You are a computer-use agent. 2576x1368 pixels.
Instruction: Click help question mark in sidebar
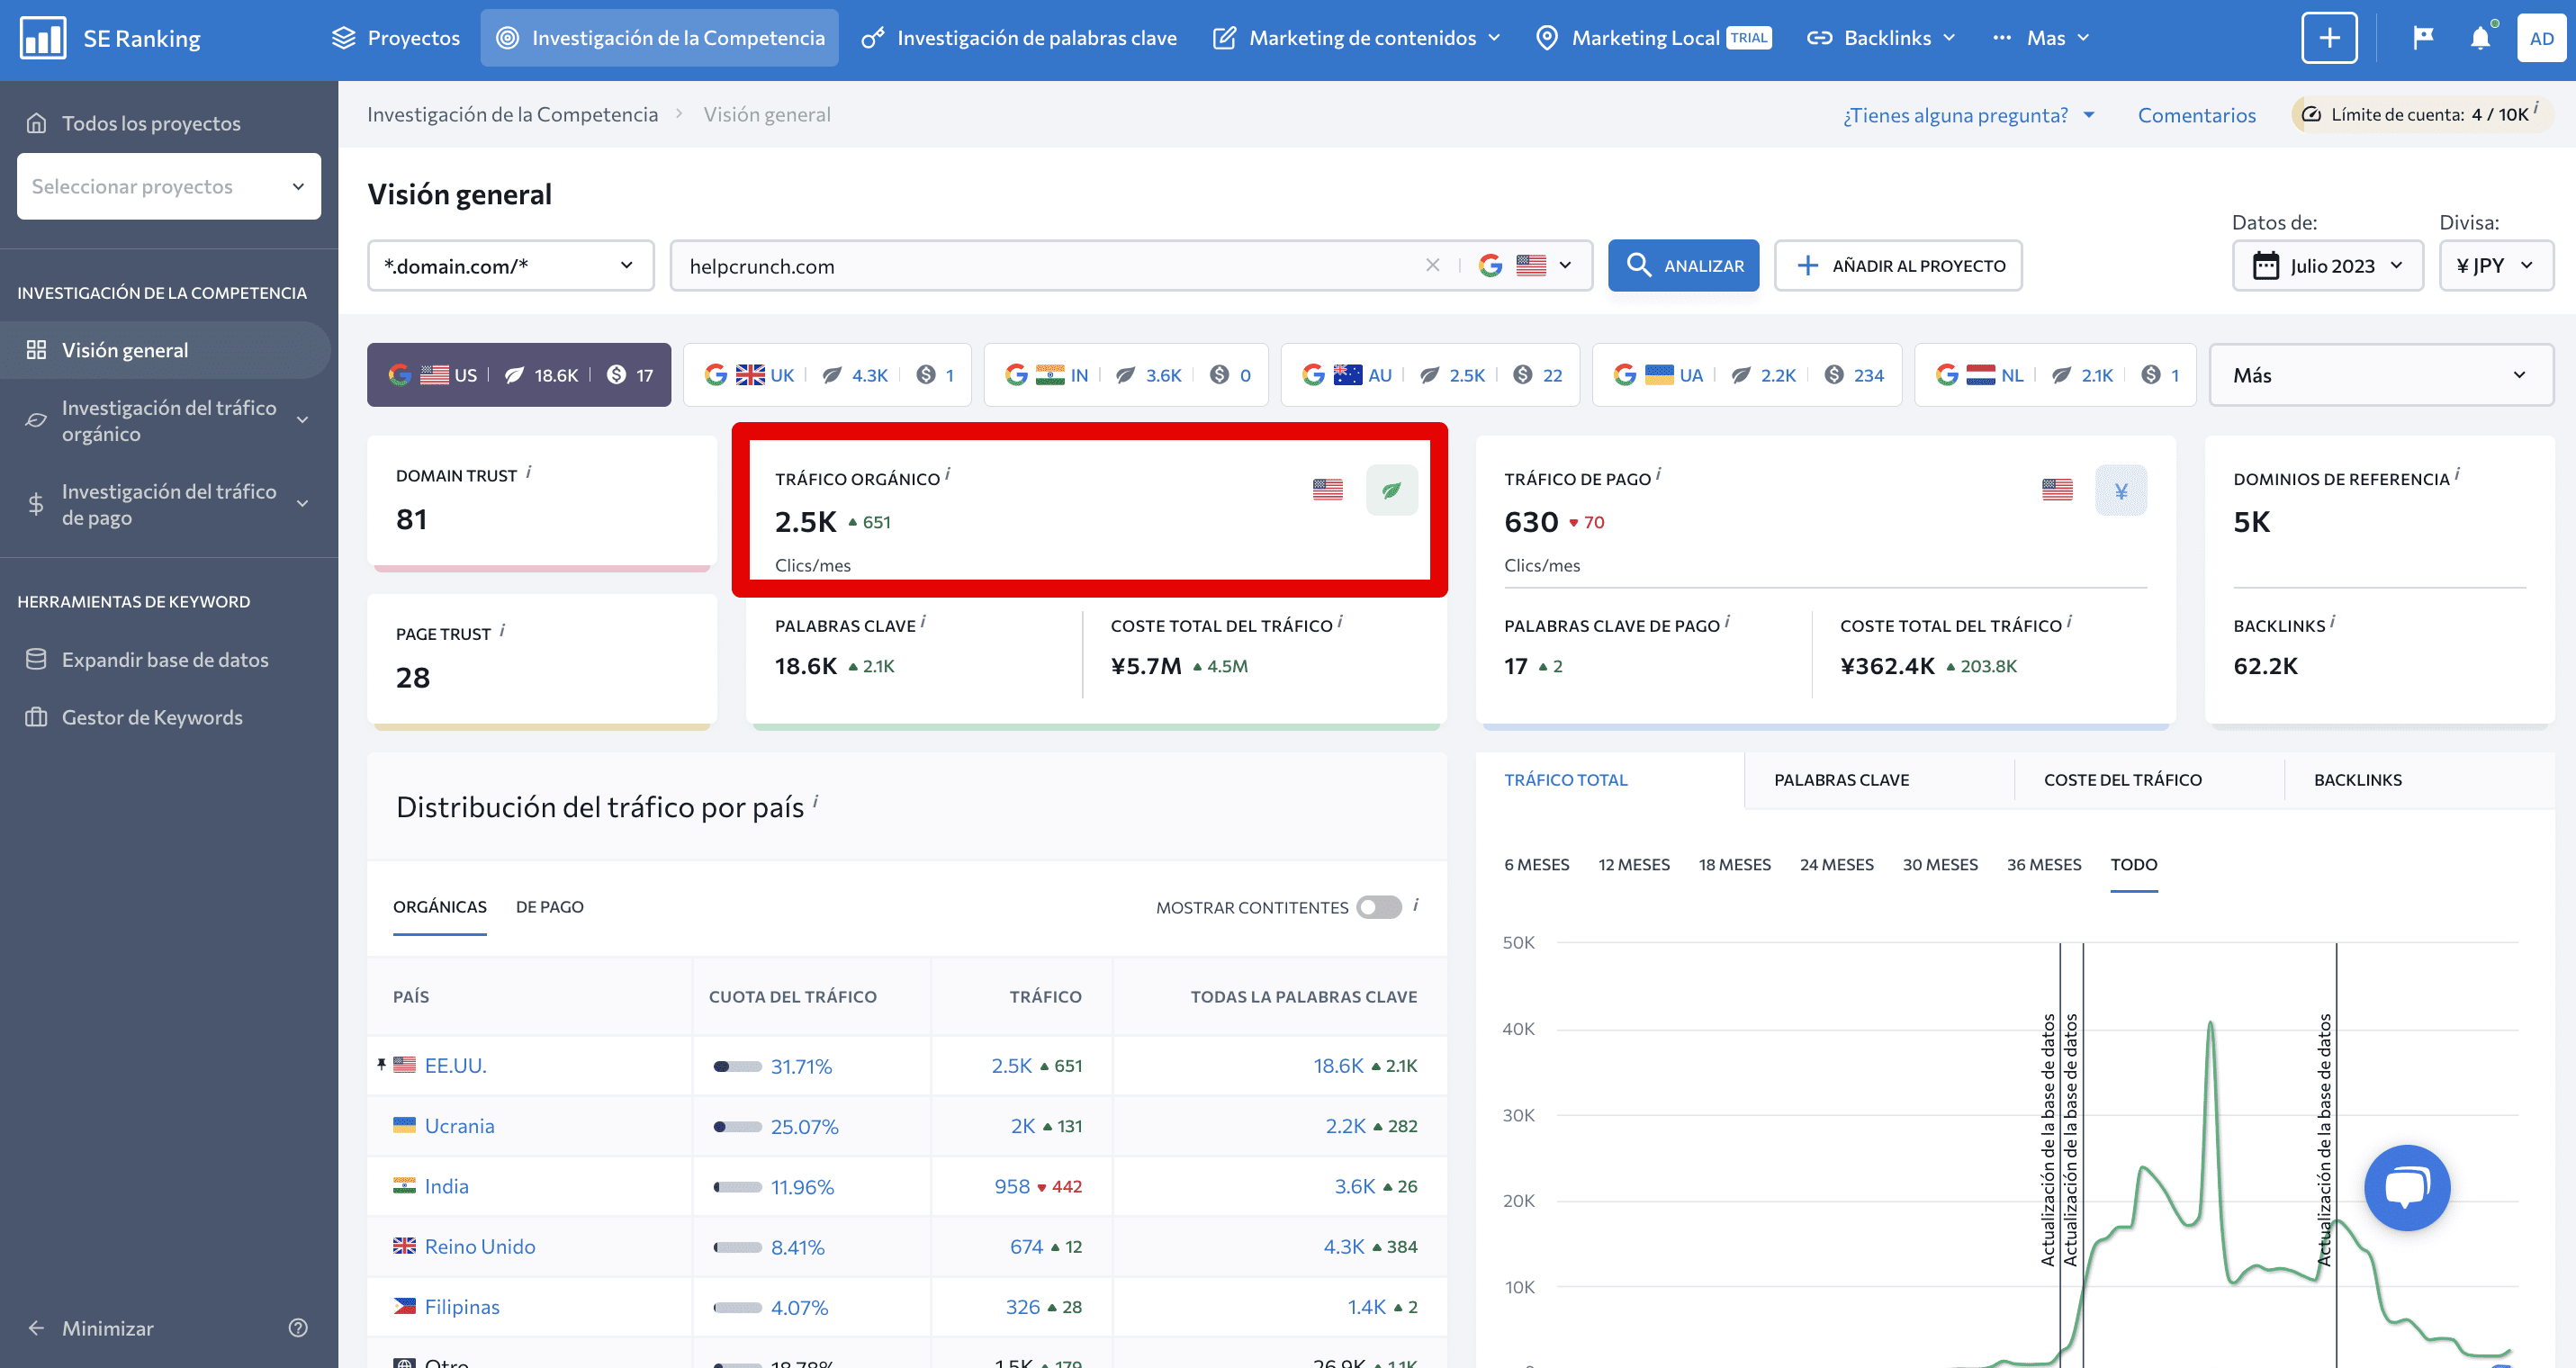point(298,1327)
